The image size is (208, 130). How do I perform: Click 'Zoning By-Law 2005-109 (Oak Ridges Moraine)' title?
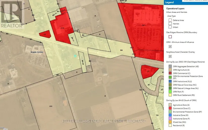click(186, 62)
